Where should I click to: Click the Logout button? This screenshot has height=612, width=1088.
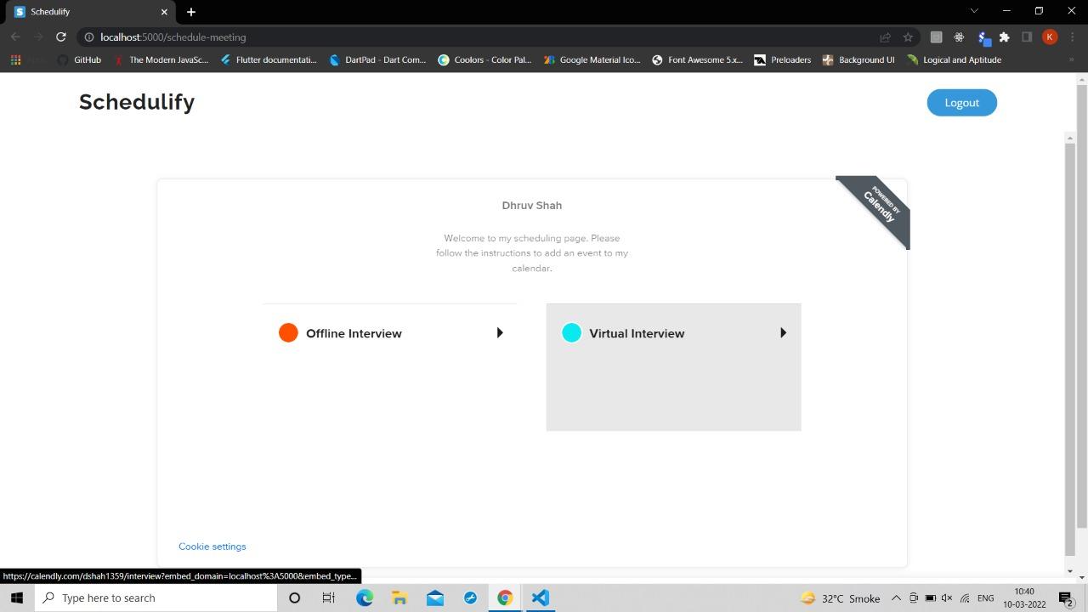(x=961, y=103)
